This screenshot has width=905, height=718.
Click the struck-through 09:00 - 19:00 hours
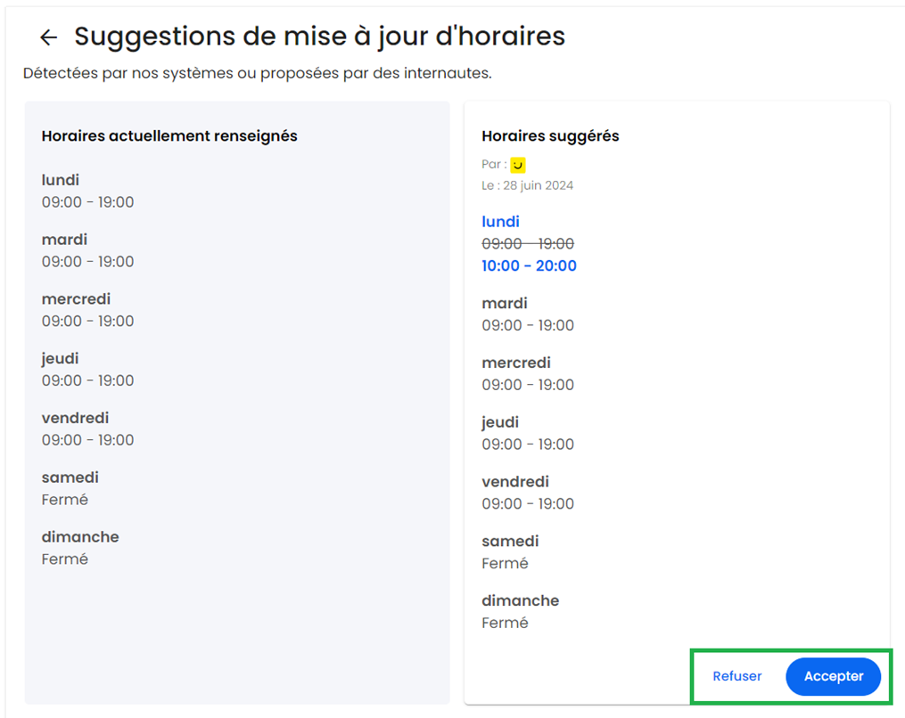(528, 244)
